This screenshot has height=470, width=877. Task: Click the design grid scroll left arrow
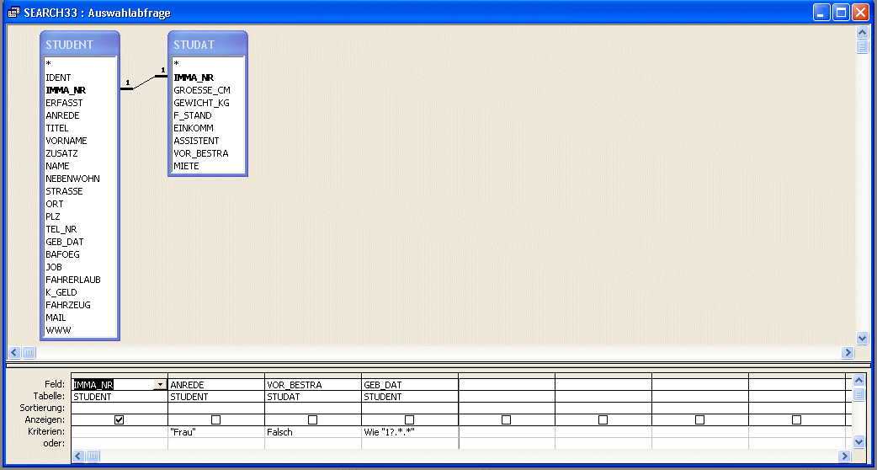point(79,456)
